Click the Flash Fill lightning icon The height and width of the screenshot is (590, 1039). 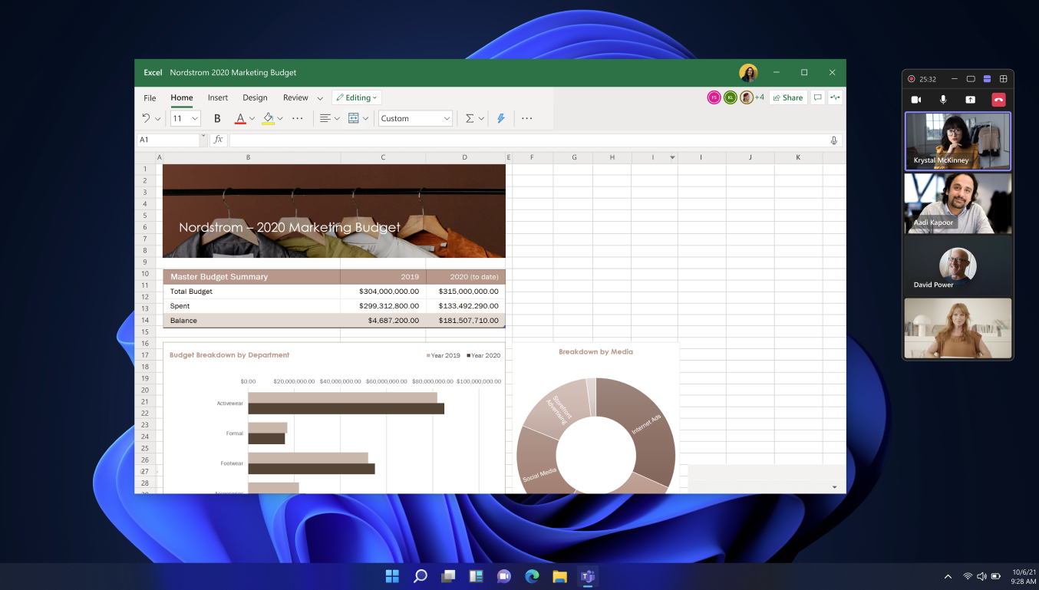point(500,118)
